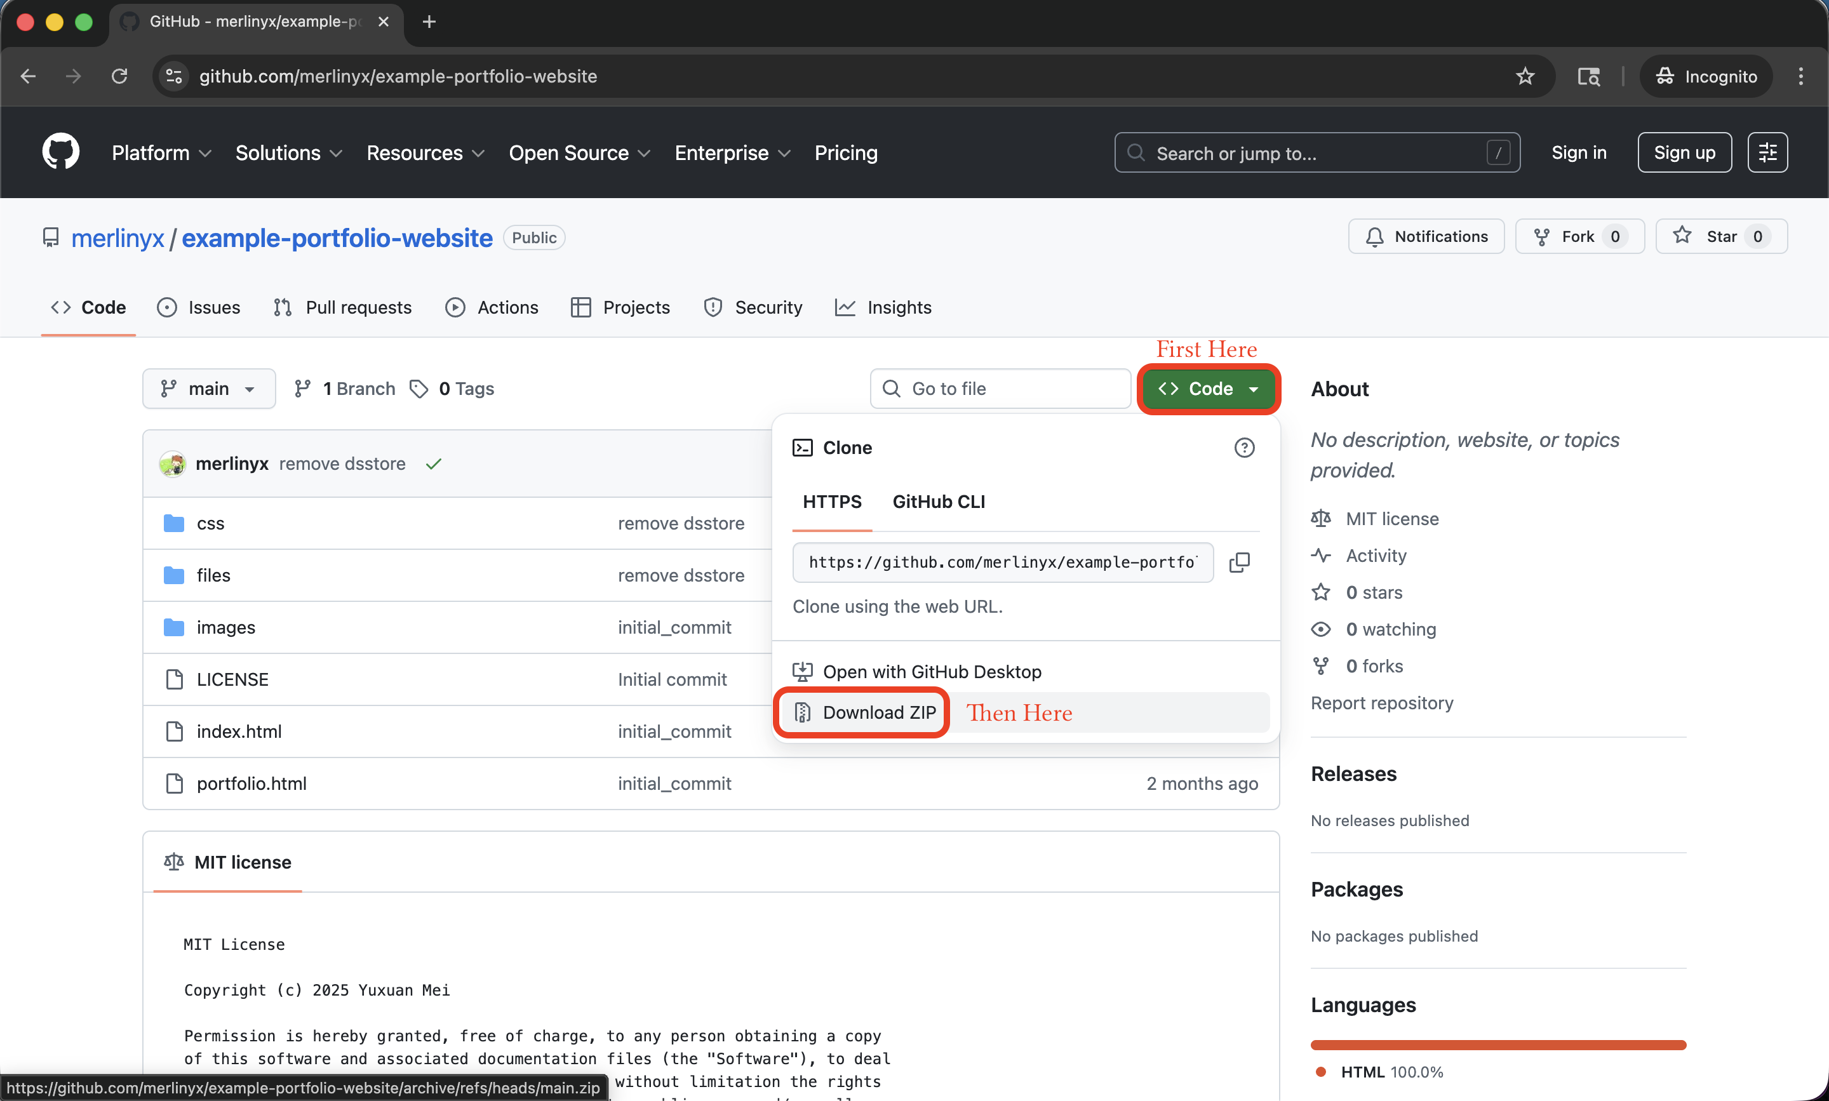Star the example-portfolio-website repository
The height and width of the screenshot is (1101, 1829).
point(1722,237)
